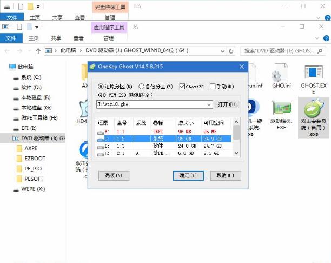The width and height of the screenshot is (331, 263).
Task: Expand the address bar history dropdown
Action: [224, 50]
